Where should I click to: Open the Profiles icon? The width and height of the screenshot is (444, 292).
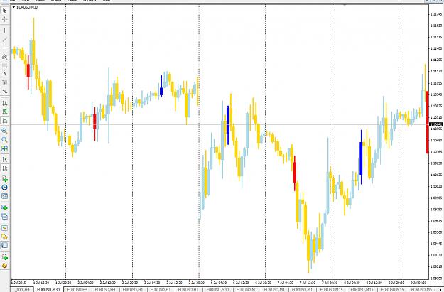(x=4, y=217)
